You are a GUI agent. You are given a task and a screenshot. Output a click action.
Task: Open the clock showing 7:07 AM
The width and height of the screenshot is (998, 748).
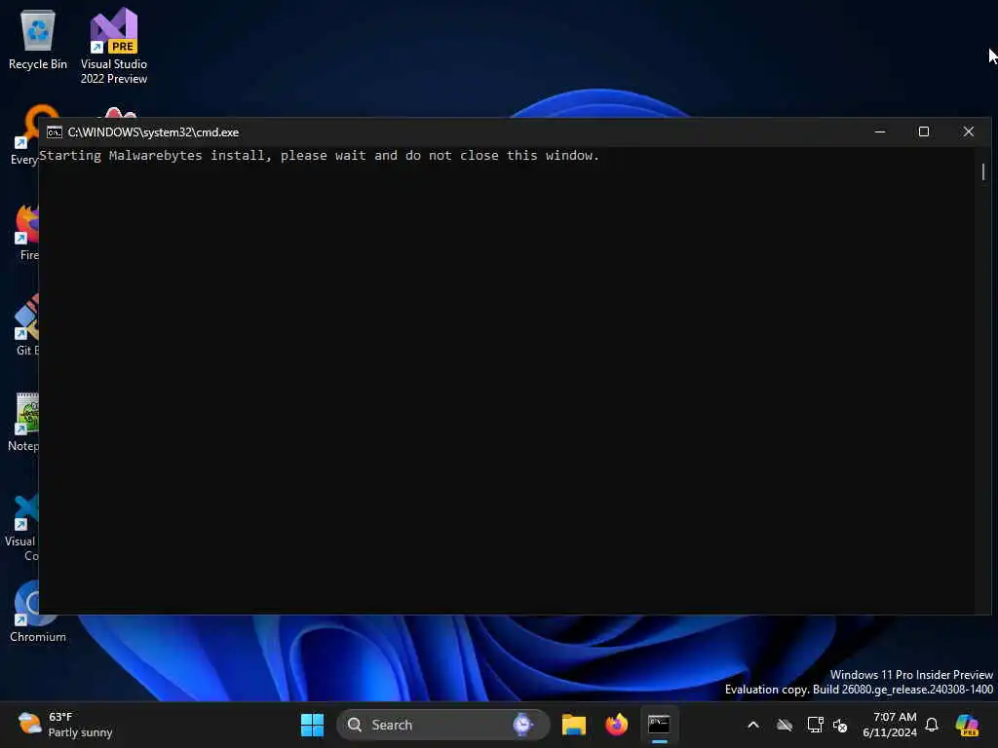[x=890, y=725]
